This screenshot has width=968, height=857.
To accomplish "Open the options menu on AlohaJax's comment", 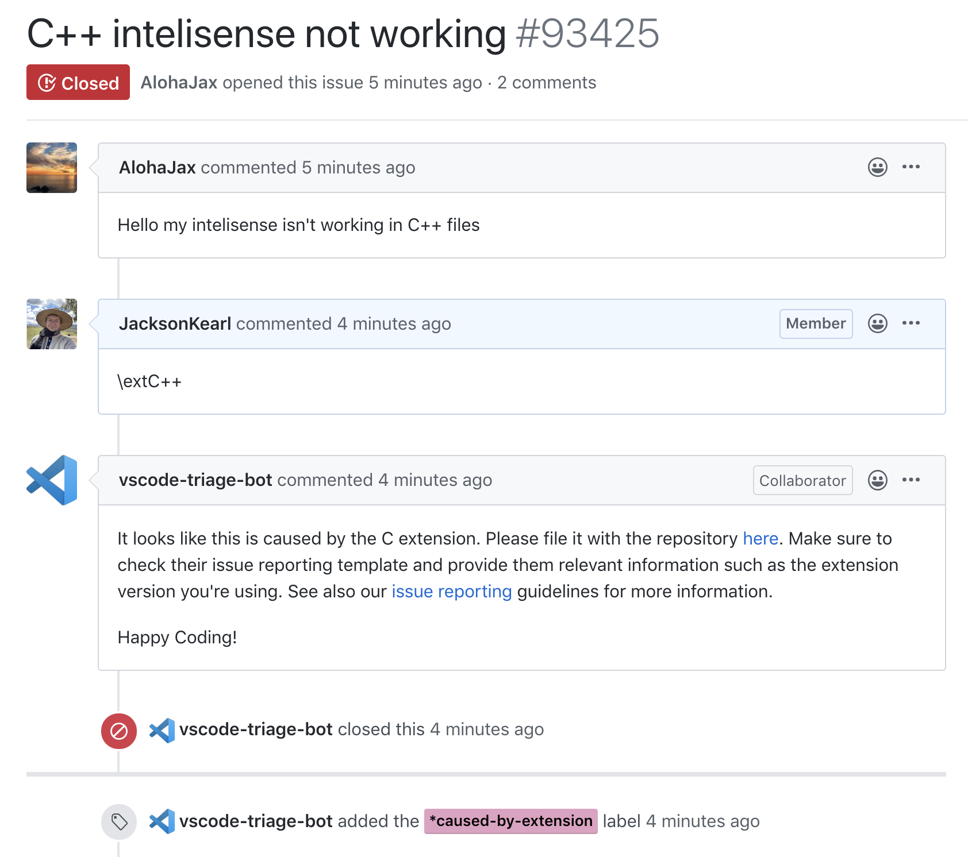I will click(x=911, y=167).
